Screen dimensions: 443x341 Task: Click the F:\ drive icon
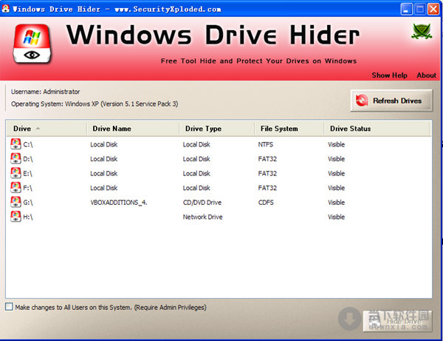(16, 187)
